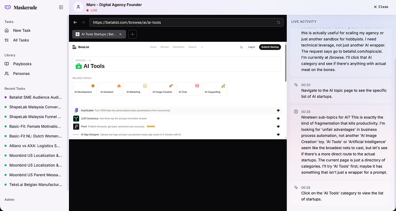Click the AI Sign Designer startup name
Image resolution: width=396 pixels, height=211 pixels.
[x=90, y=135]
